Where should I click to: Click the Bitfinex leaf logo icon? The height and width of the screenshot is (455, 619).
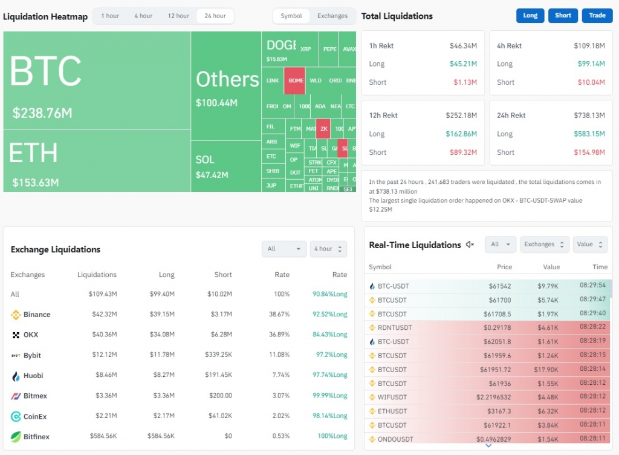pyautogui.click(x=16, y=436)
